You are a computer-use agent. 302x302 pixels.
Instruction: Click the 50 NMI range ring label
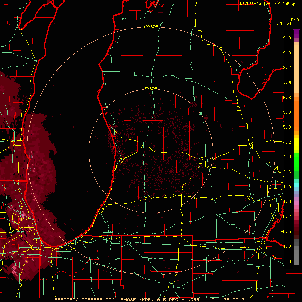click(x=151, y=89)
